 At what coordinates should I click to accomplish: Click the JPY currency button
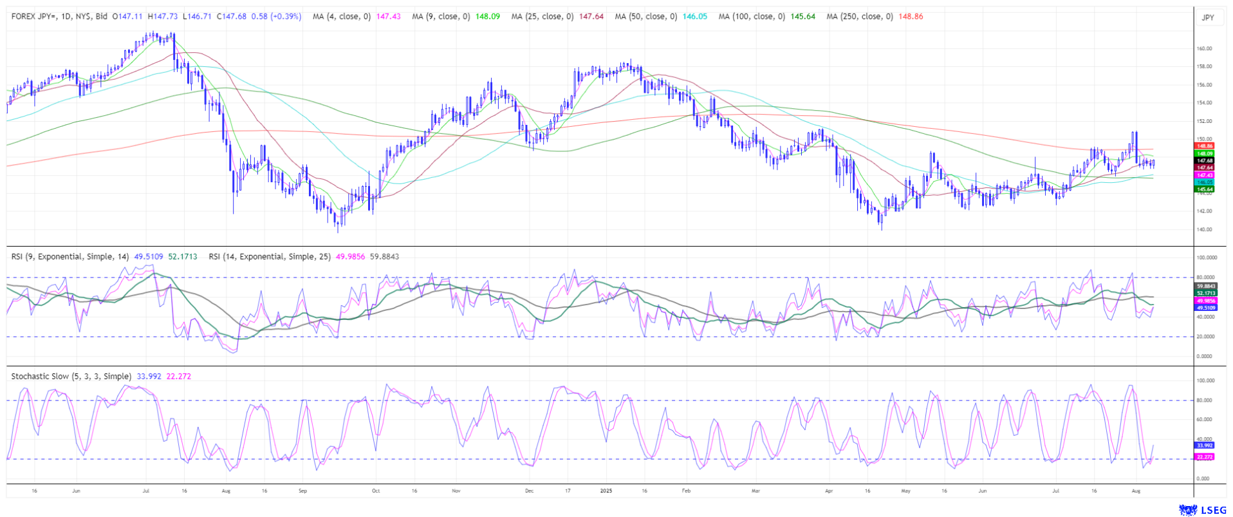tap(1208, 17)
